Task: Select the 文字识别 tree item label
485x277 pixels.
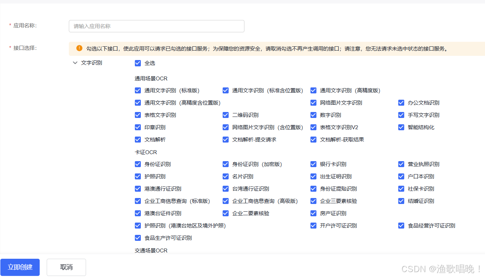Action: coord(92,63)
